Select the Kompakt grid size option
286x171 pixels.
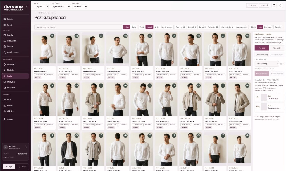[268, 27]
